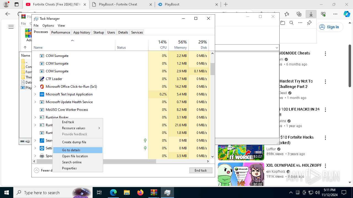
Task: Expand Microsoft Office Click-to-Run process
Action: [35, 86]
